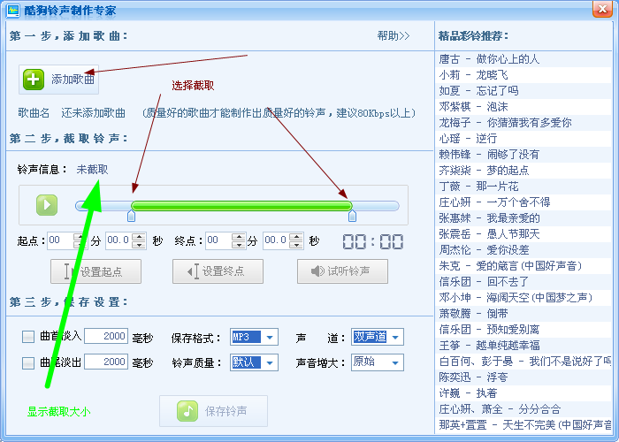Select 信乐团 - 预知爱别离 ringtone
This screenshot has height=442, width=619.
(523, 330)
